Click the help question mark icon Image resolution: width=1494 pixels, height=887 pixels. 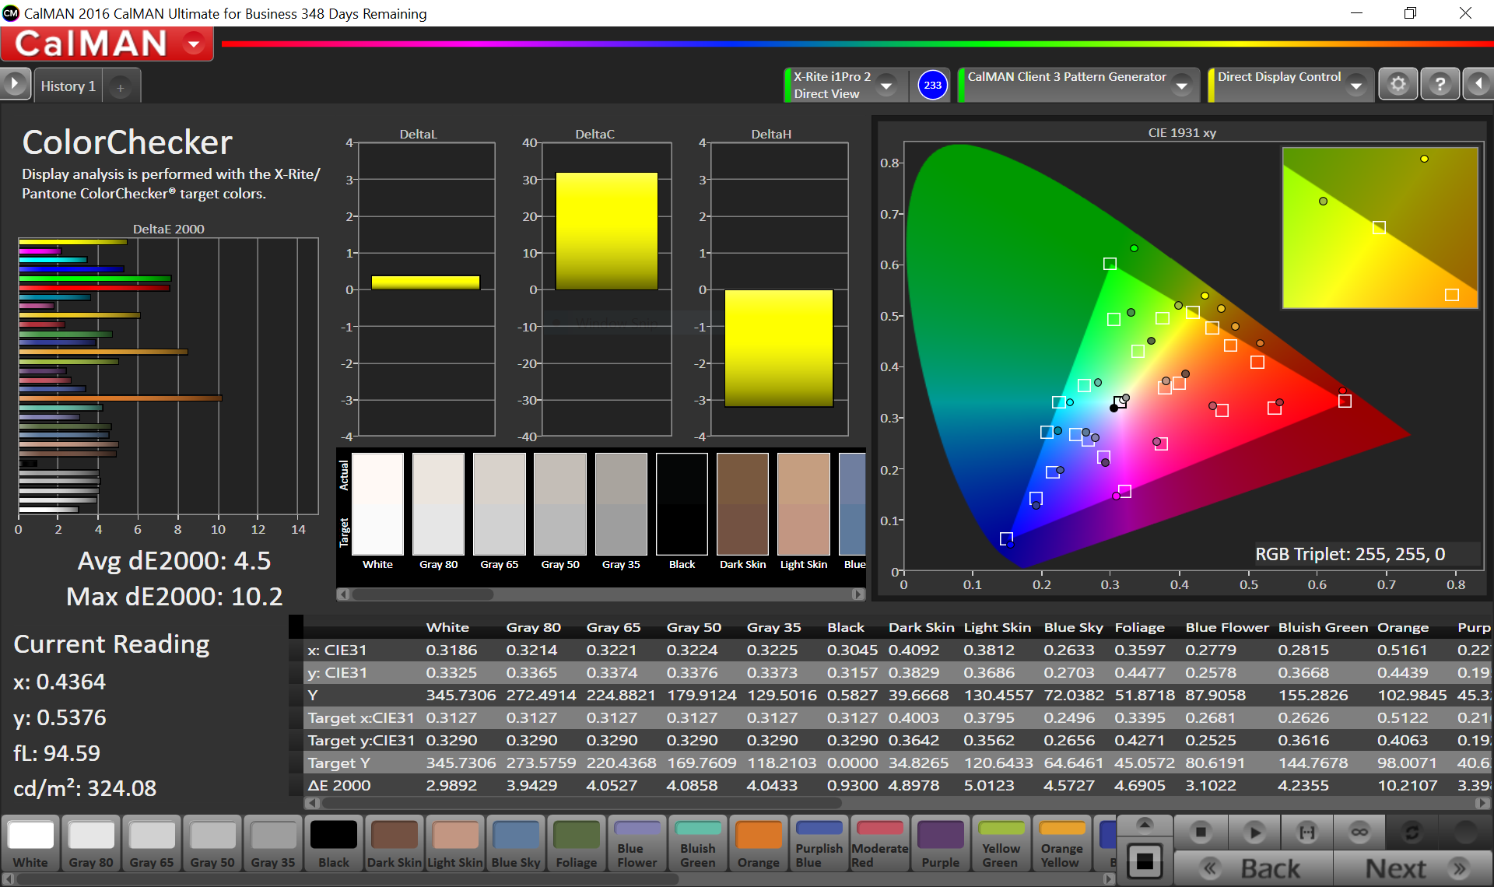[1440, 84]
